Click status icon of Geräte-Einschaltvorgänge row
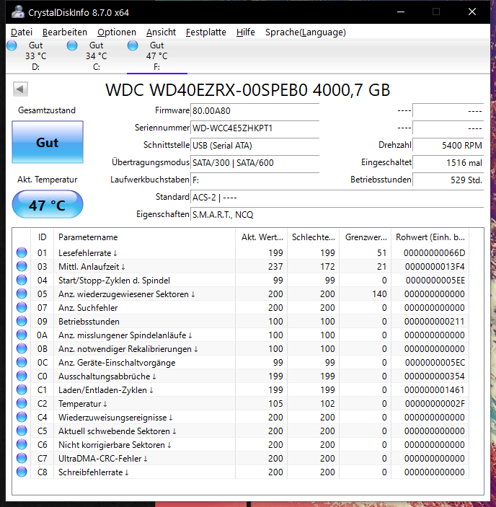 coord(22,362)
